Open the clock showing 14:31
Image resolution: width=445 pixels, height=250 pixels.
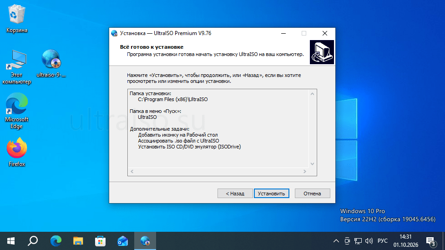tap(406, 241)
